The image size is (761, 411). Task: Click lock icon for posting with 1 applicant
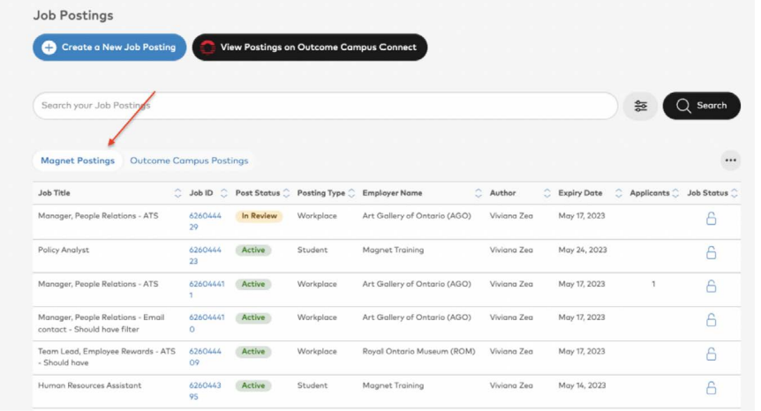(x=711, y=287)
